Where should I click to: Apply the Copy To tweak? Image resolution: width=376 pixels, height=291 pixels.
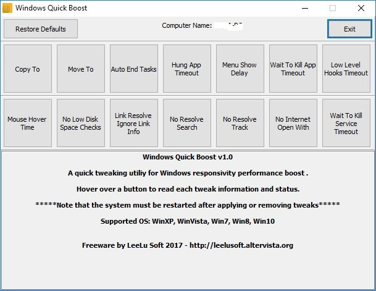pyautogui.click(x=28, y=69)
